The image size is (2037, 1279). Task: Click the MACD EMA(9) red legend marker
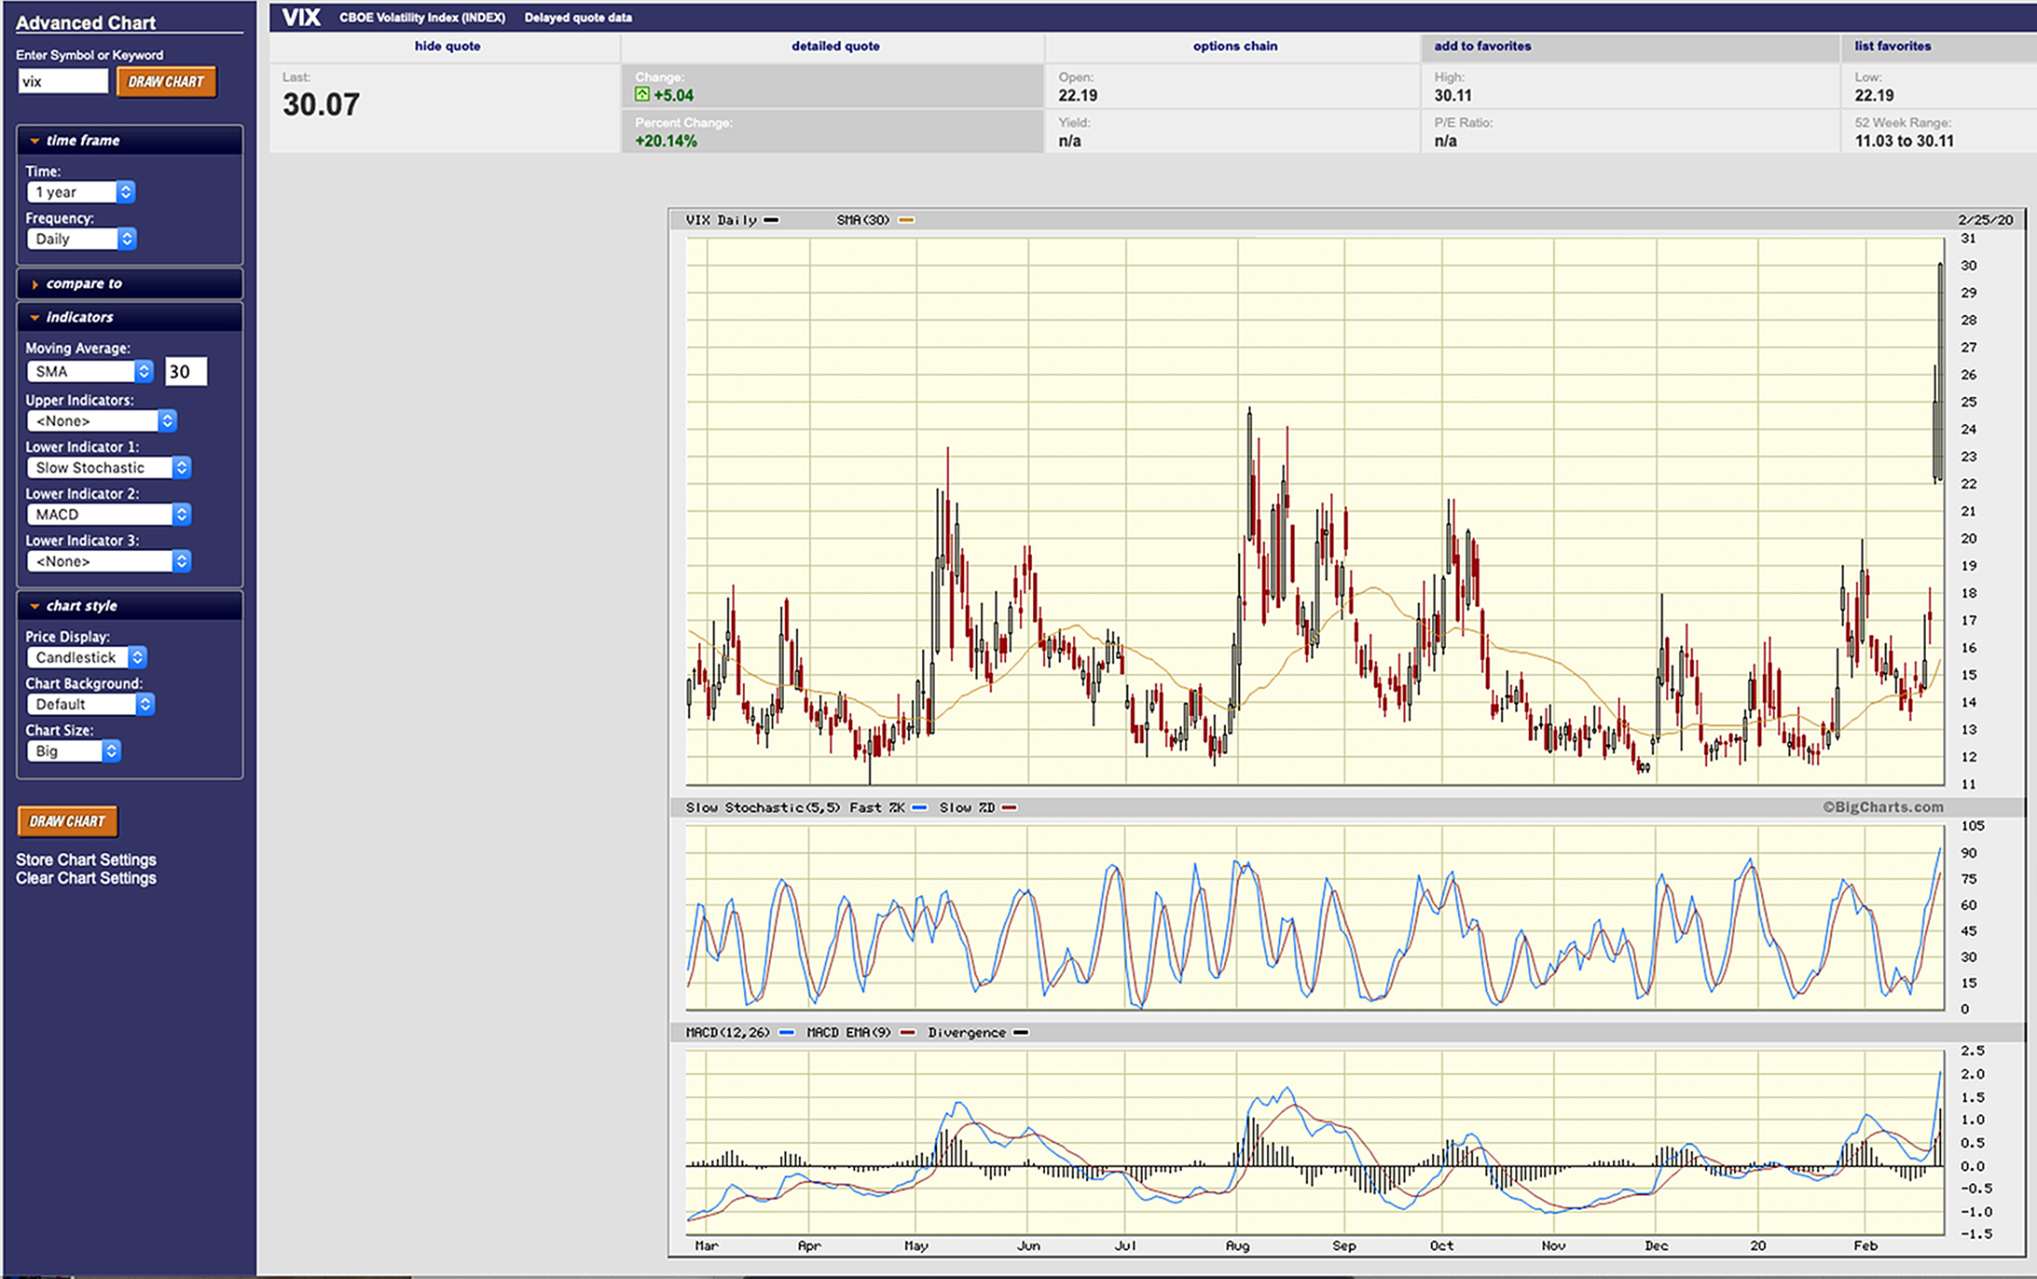tap(907, 1033)
